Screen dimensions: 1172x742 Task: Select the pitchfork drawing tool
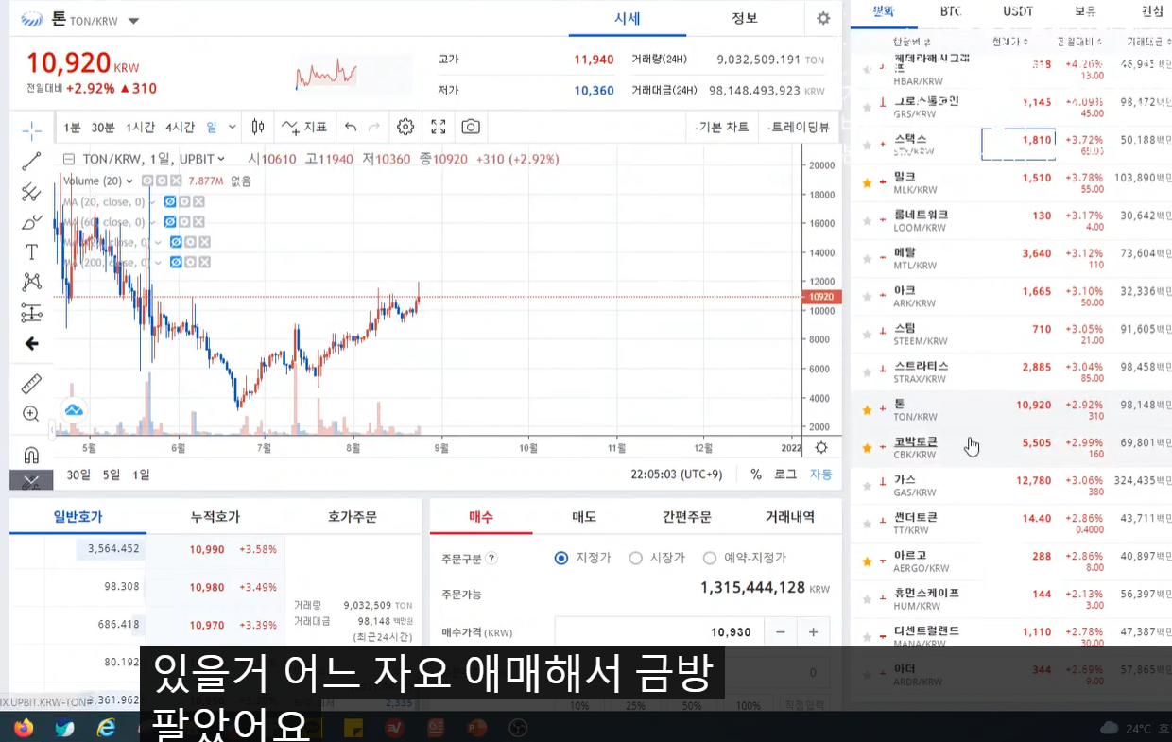pos(31,192)
